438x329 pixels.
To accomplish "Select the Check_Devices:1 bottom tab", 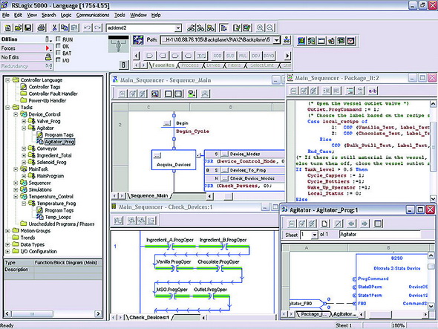I will click(x=149, y=317).
